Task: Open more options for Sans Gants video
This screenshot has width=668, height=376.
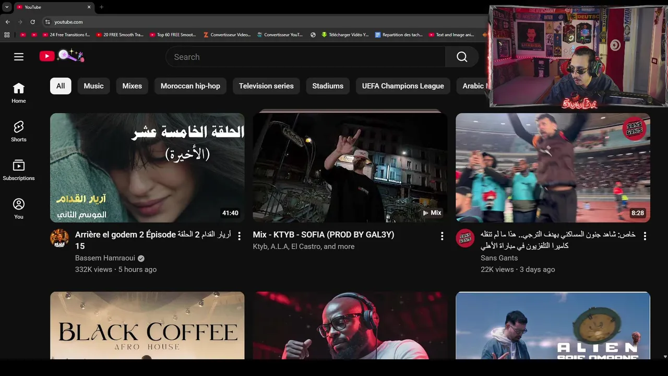Action: coord(645,236)
